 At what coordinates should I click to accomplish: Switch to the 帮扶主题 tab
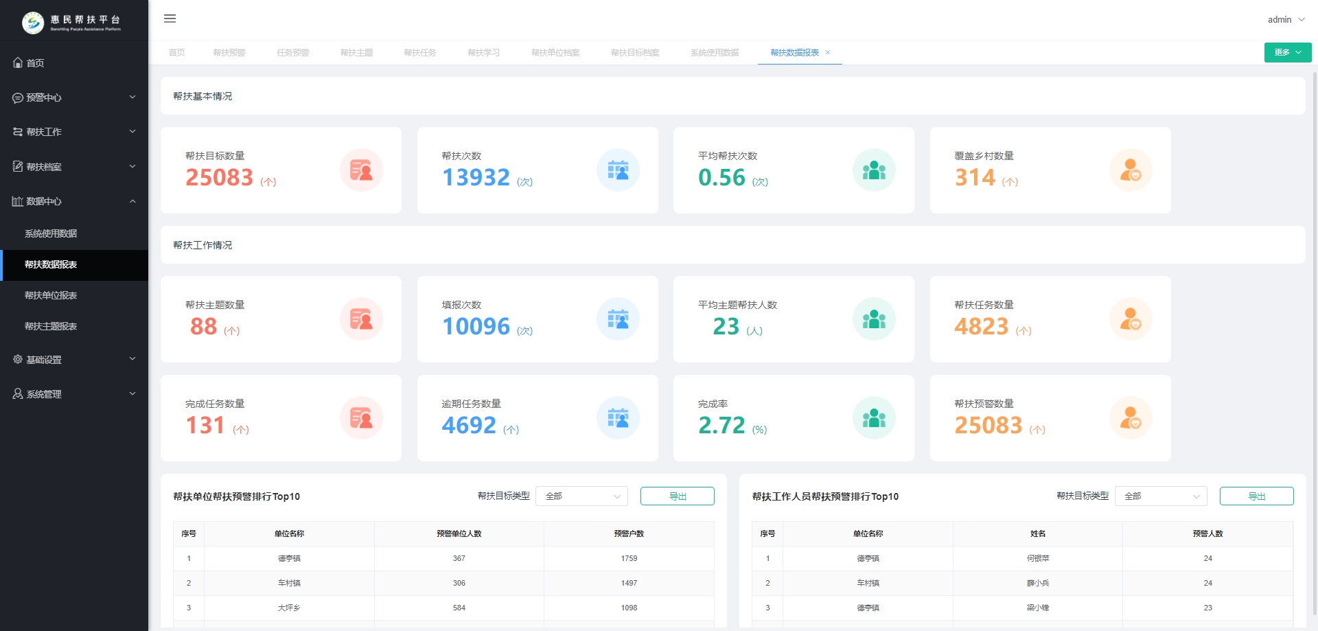357,52
